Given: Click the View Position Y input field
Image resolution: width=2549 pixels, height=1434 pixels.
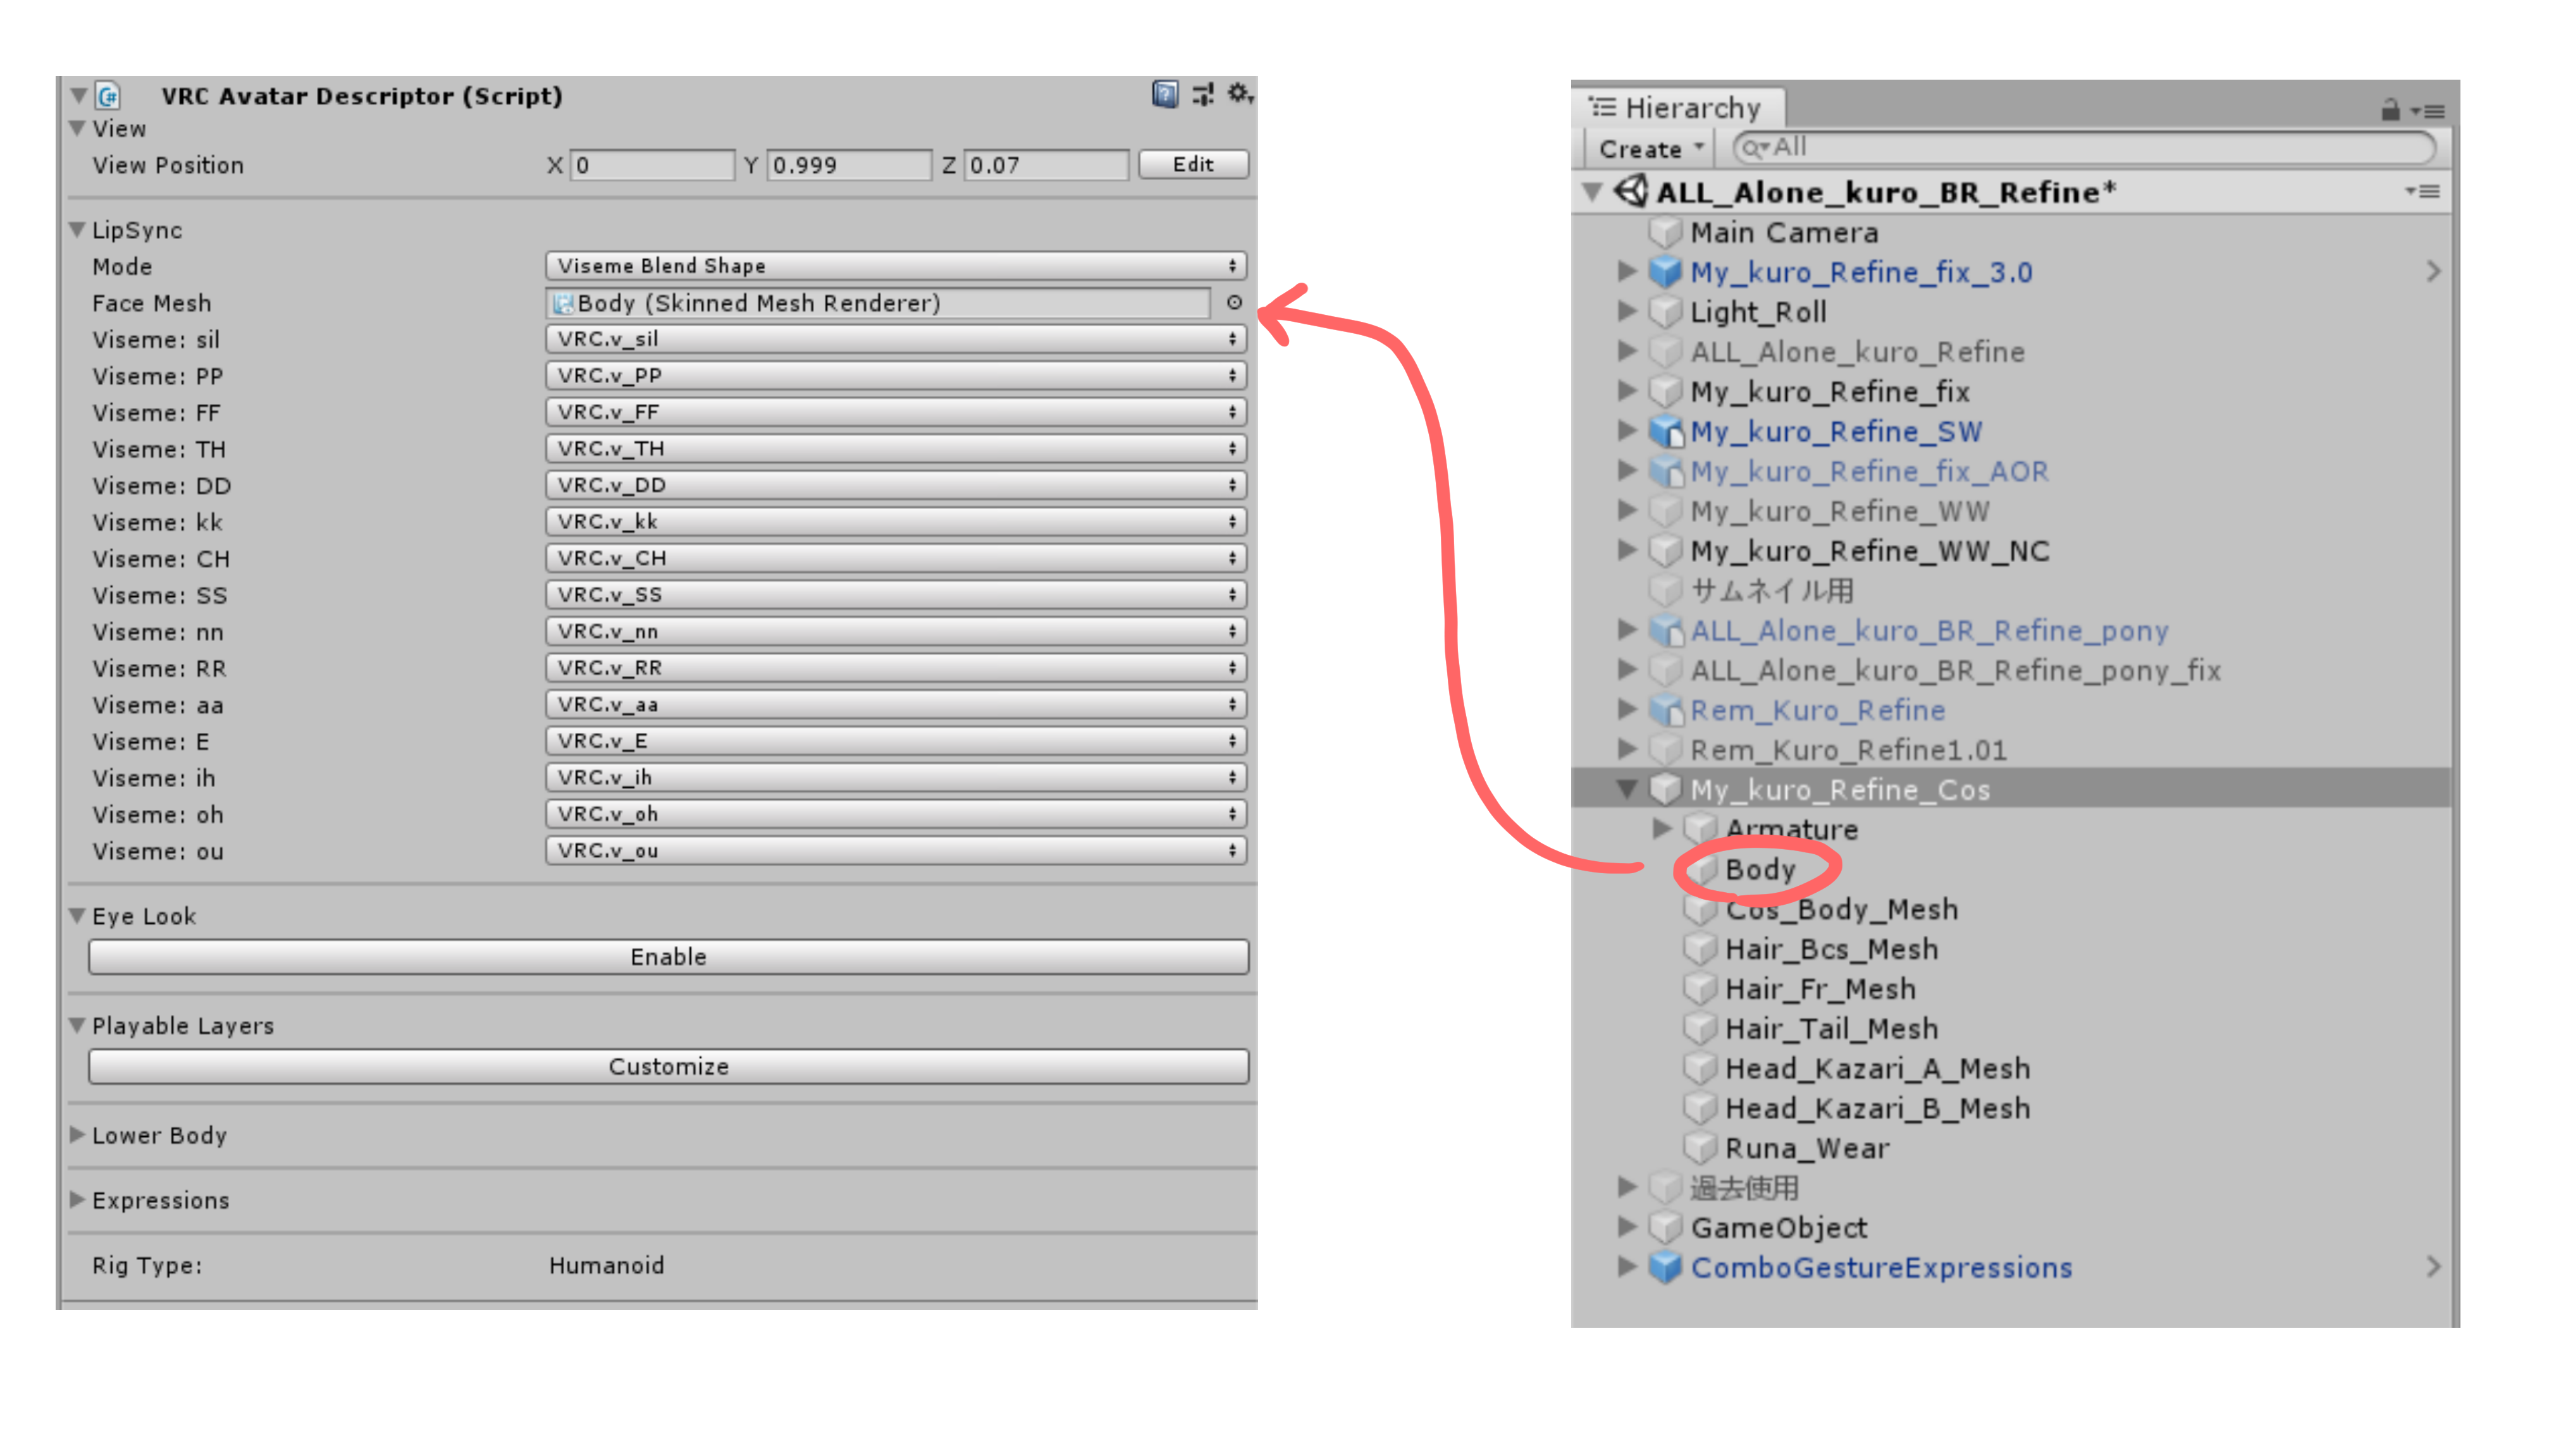Looking at the screenshot, I should point(848,165).
